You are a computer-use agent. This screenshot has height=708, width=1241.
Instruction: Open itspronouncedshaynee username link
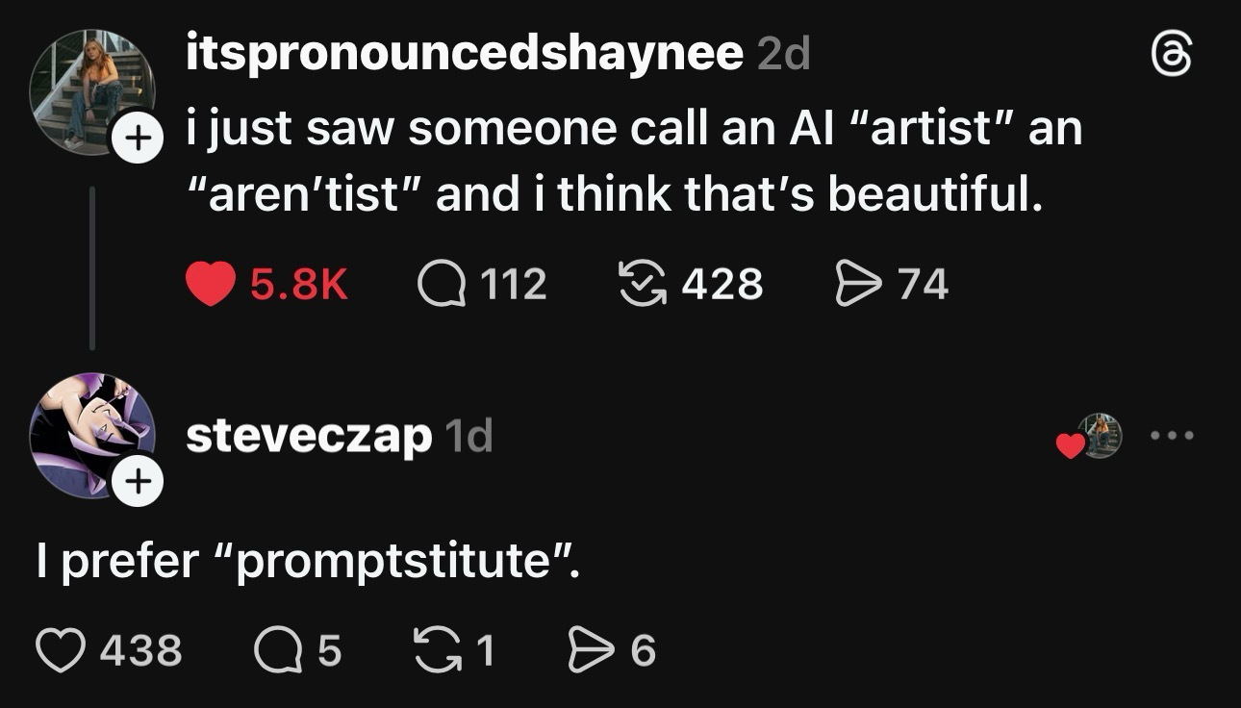point(464,56)
